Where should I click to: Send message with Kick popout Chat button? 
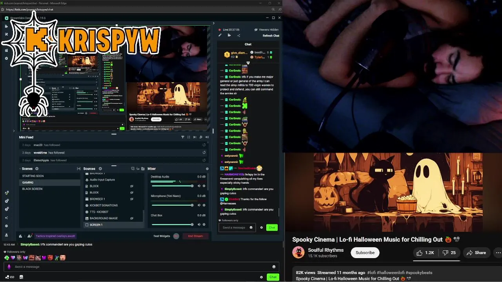click(273, 277)
